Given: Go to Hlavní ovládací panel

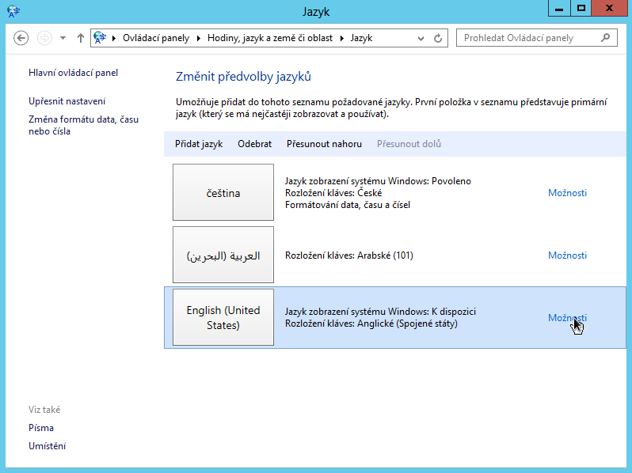Looking at the screenshot, I should click(73, 73).
